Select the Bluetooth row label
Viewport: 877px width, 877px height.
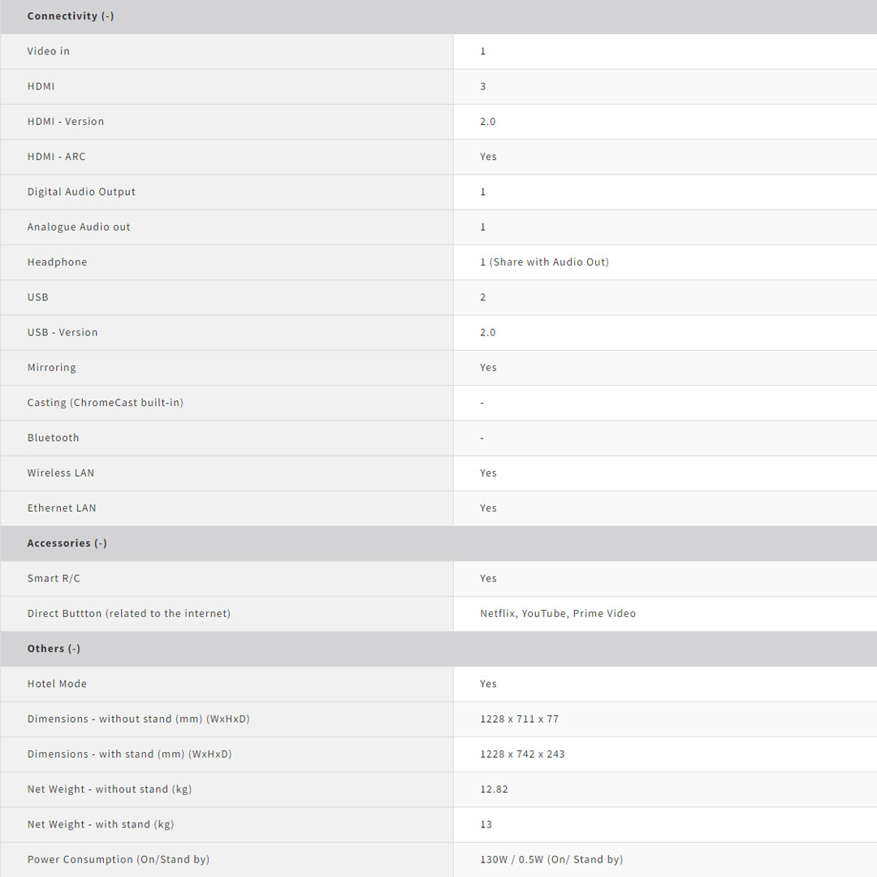click(54, 438)
